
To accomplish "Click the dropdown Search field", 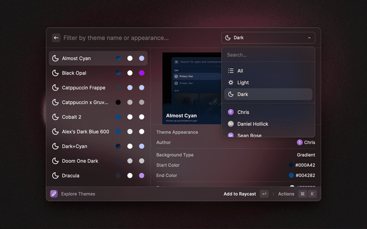I will [x=268, y=55].
